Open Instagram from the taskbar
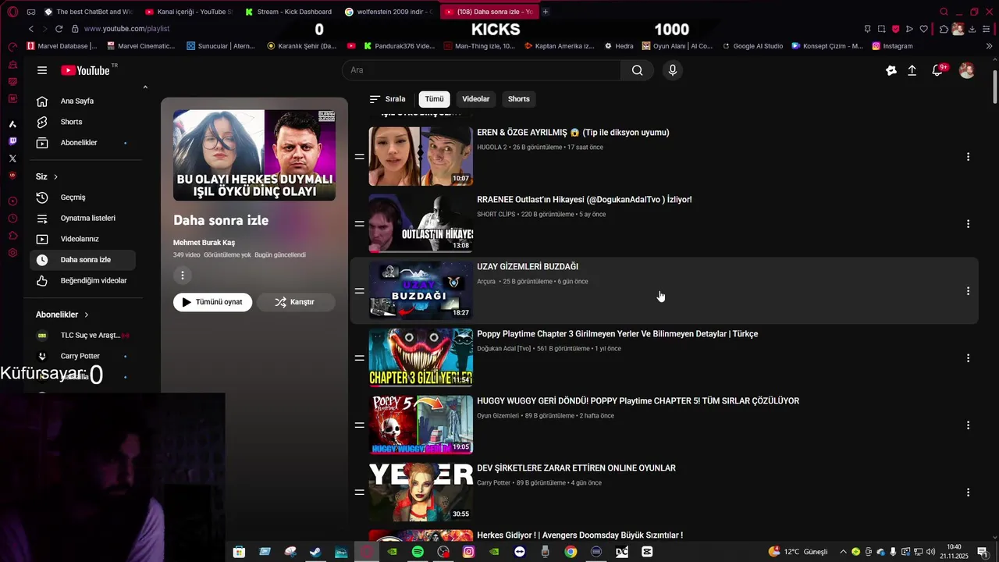 468,552
